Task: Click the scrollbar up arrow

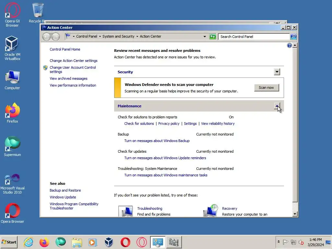Action: click(295, 45)
